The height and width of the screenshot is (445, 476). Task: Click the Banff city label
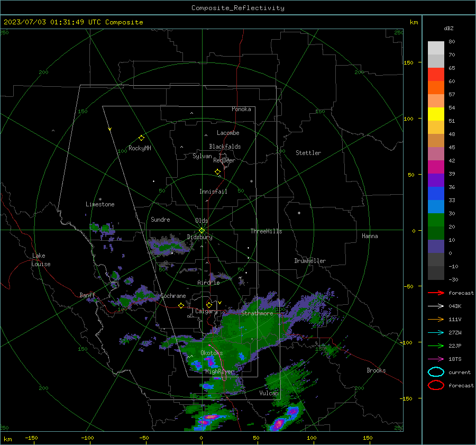87,295
